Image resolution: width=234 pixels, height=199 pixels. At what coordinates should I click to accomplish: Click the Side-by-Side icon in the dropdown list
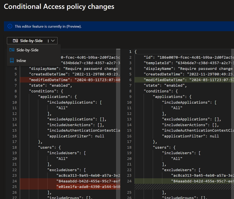pyautogui.click(x=12, y=50)
